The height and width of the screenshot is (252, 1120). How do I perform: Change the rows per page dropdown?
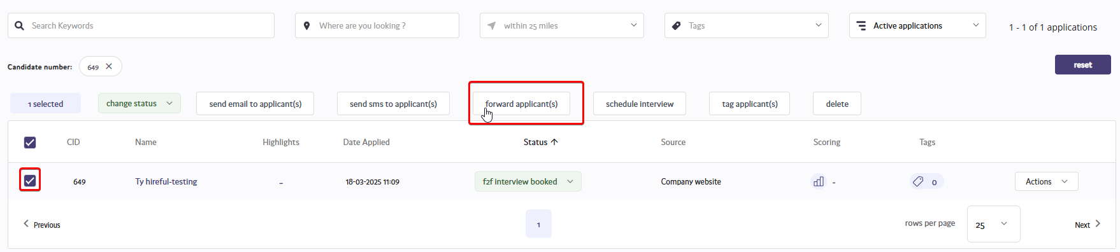tap(993, 224)
